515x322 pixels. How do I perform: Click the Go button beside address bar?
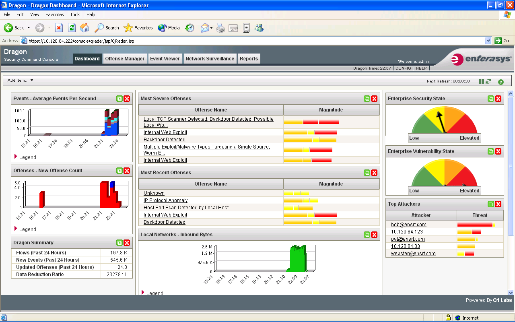[502, 41]
